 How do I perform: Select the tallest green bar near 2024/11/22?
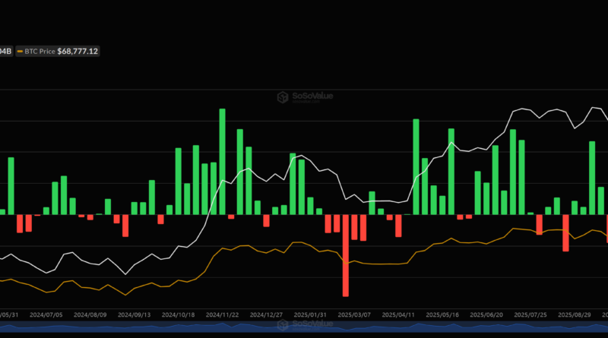pyautogui.click(x=223, y=161)
